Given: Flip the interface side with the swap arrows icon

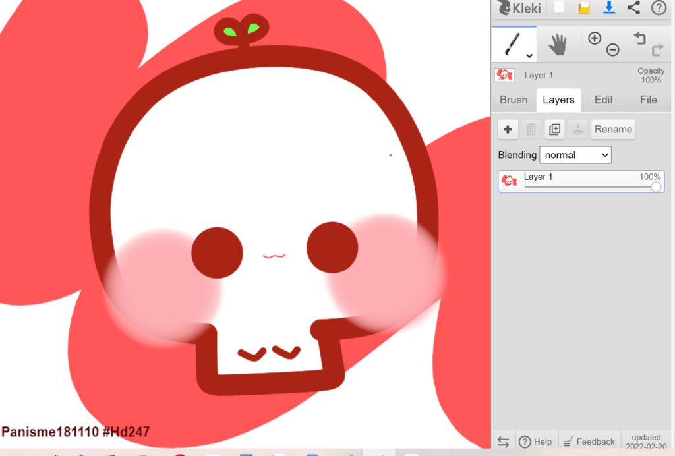Looking at the screenshot, I should (x=503, y=442).
